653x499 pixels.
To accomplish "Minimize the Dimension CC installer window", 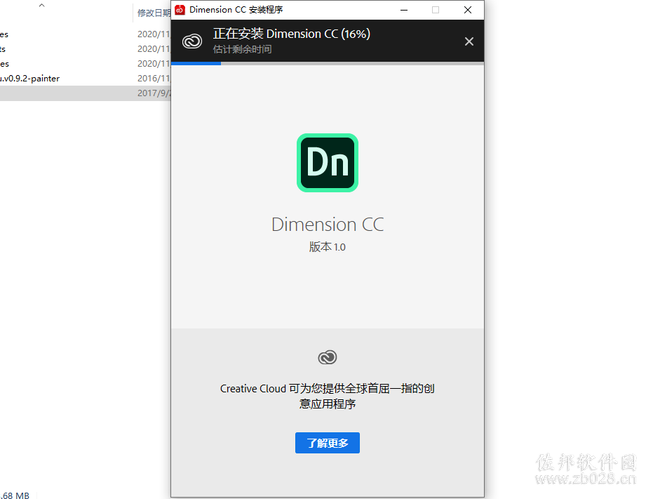I will coord(403,10).
